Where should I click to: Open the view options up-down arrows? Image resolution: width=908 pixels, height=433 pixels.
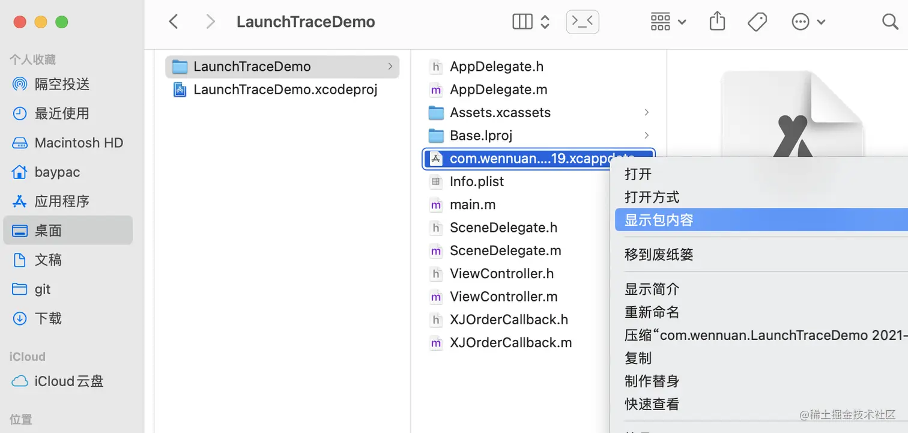(545, 22)
